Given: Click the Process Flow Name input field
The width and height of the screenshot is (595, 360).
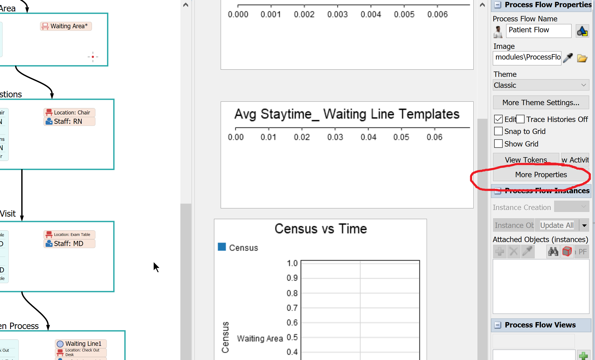Looking at the screenshot, I should pos(539,31).
